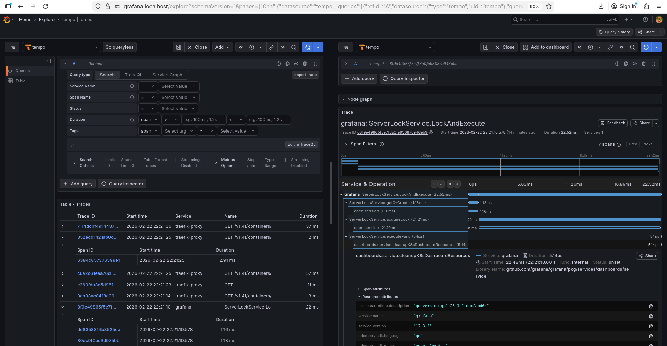Toggle content outline in right pane

(346, 47)
